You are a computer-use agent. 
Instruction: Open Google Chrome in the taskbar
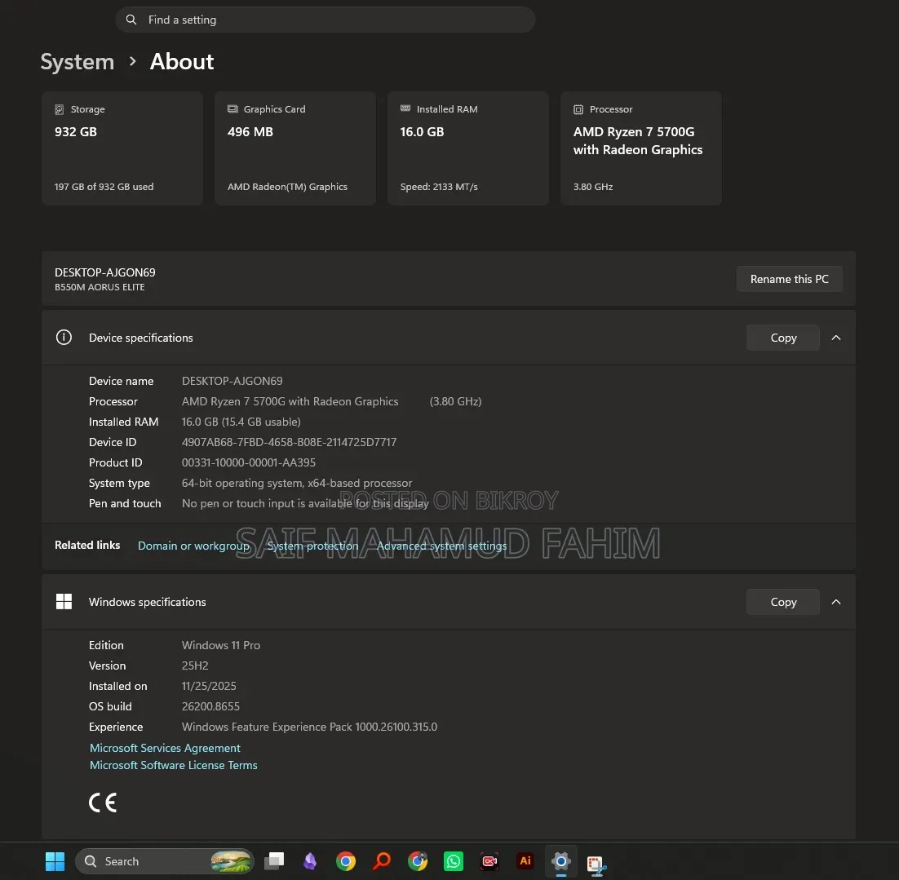(x=346, y=861)
